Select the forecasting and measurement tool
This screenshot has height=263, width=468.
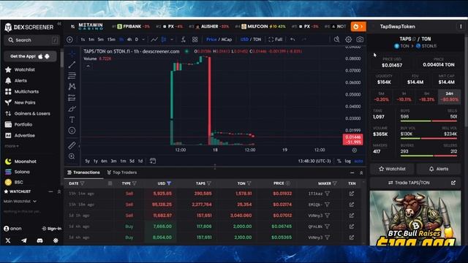72,97
